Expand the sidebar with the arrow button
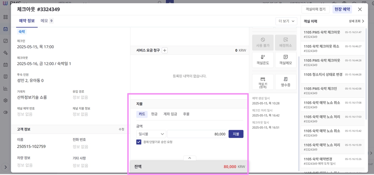 tap(5, 167)
